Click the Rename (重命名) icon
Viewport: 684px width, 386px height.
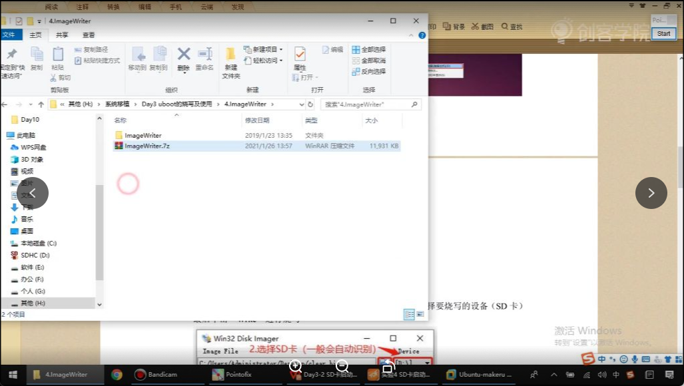(x=204, y=55)
